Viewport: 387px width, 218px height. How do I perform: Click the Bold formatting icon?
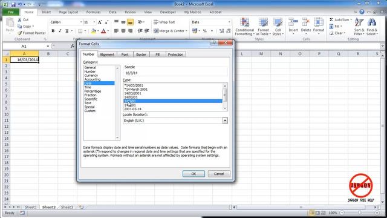[53, 31]
